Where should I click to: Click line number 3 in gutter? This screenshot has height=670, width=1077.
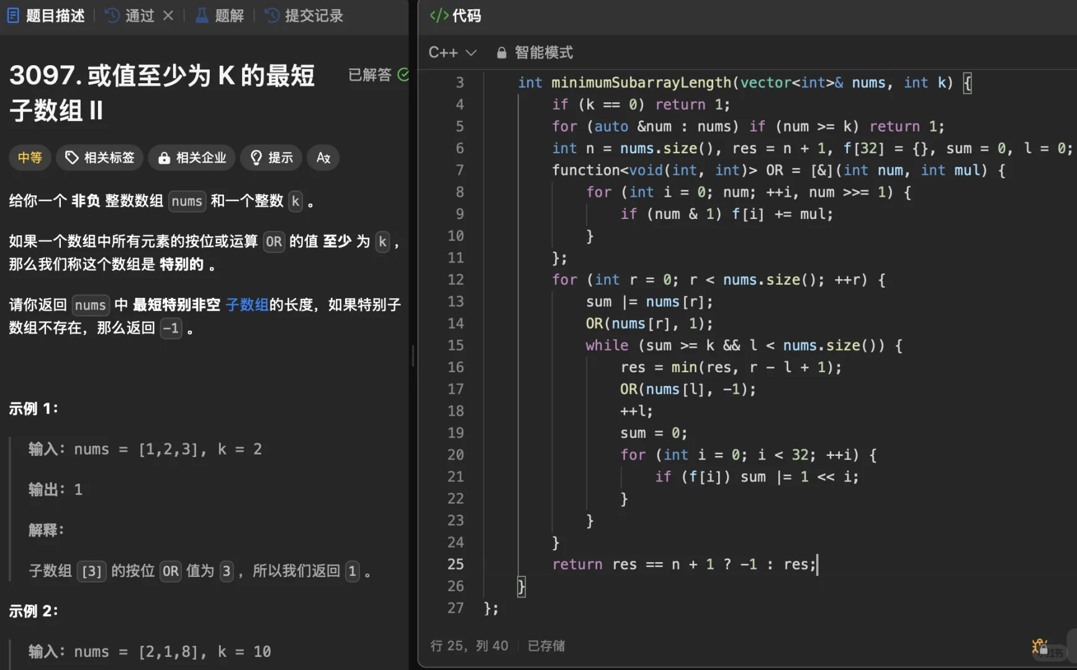(x=460, y=83)
